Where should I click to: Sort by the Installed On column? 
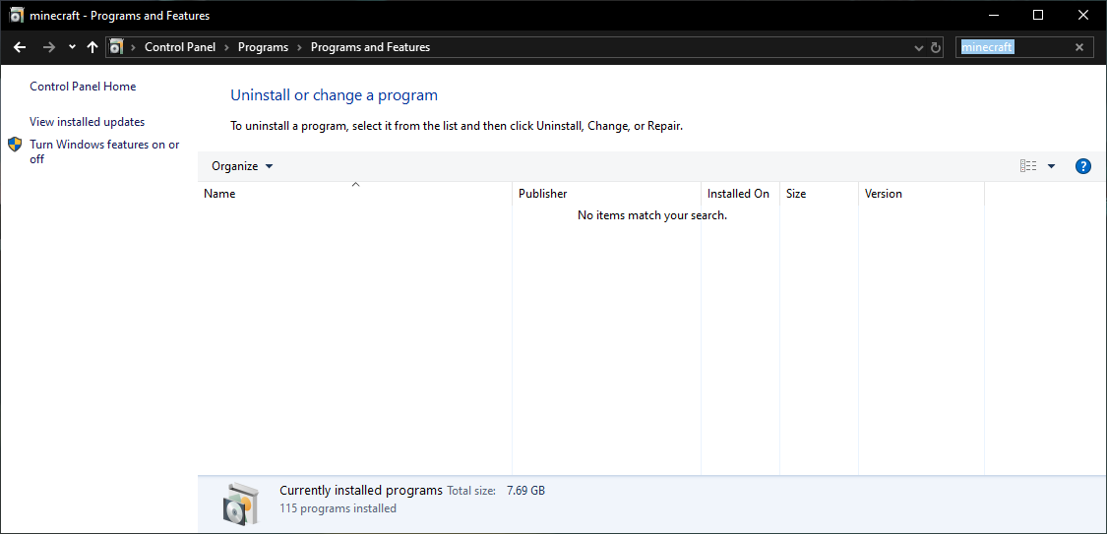(741, 194)
